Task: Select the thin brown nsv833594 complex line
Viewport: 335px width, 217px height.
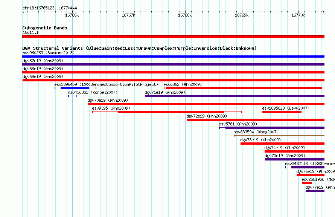Action: [279, 136]
